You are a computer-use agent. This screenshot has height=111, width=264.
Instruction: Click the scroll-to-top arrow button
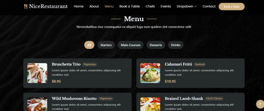point(260,104)
